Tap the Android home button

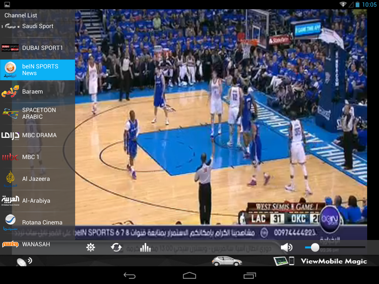[x=189, y=275]
